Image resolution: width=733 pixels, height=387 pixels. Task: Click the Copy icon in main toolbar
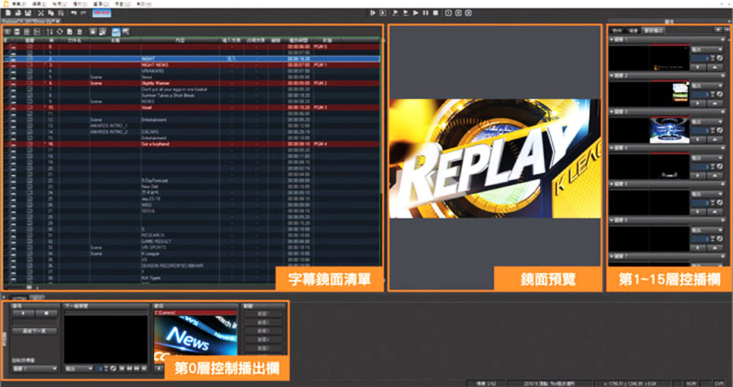(51, 13)
